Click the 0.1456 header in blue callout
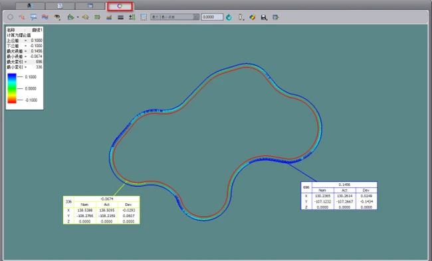The width and height of the screenshot is (432, 261). (x=344, y=185)
